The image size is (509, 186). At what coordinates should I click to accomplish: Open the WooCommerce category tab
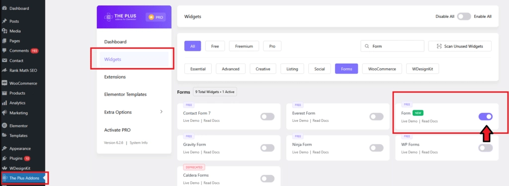tap(382, 69)
